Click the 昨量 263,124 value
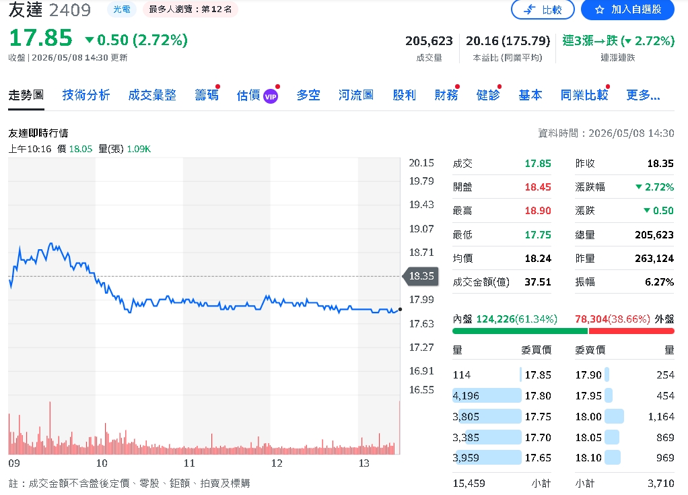 pos(654,259)
